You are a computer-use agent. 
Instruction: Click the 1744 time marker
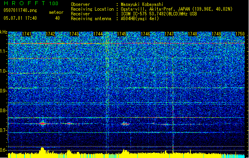coord(98,34)
